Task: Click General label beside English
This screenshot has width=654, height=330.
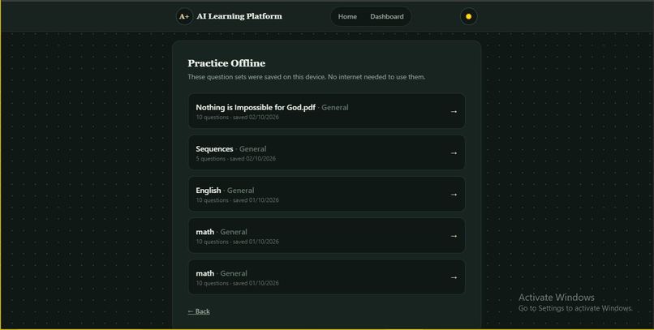Action: coord(241,191)
